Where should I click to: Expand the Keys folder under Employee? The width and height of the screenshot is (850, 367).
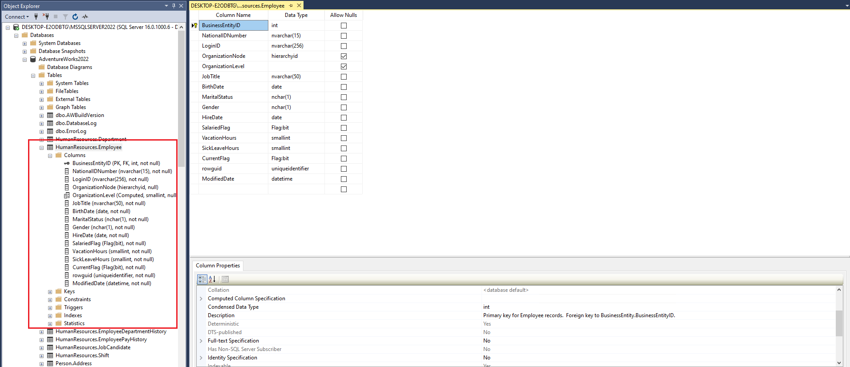50,292
